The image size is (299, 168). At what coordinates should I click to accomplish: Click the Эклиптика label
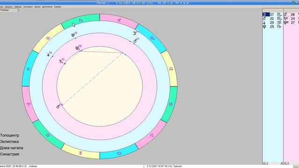(x=9, y=141)
